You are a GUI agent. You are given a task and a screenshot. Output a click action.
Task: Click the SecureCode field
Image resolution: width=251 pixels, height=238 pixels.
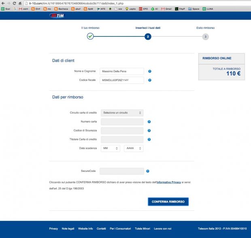click(122, 171)
